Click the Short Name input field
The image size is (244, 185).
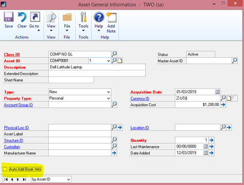pyautogui.click(x=71, y=80)
